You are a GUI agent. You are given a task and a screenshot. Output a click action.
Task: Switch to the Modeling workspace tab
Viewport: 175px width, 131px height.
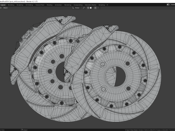coord(11,5)
